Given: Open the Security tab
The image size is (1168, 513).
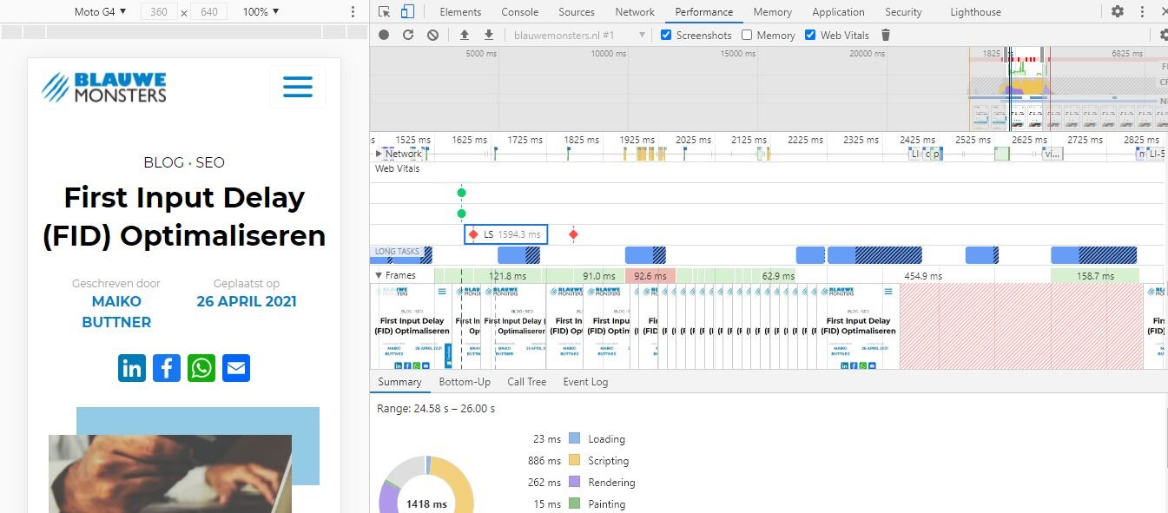Looking at the screenshot, I should pyautogui.click(x=903, y=12).
